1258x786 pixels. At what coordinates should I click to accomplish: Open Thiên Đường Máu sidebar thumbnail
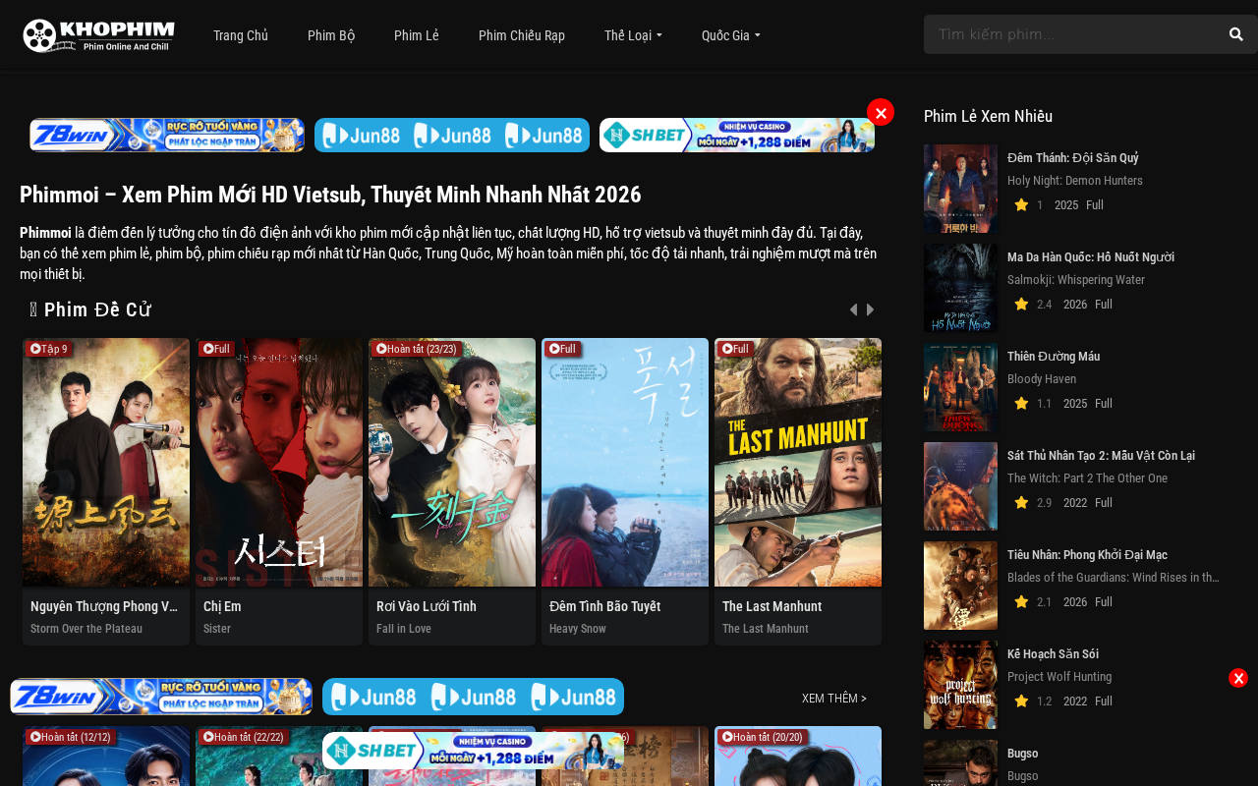(960, 387)
